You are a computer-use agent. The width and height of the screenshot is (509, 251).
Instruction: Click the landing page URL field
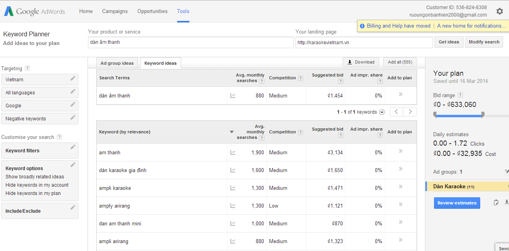coord(364,42)
